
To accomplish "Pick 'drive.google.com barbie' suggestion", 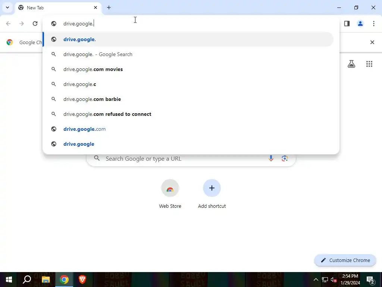I will (x=188, y=99).
